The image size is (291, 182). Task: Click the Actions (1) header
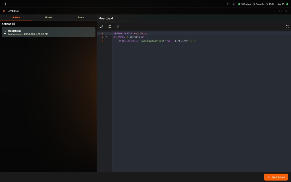point(8,24)
